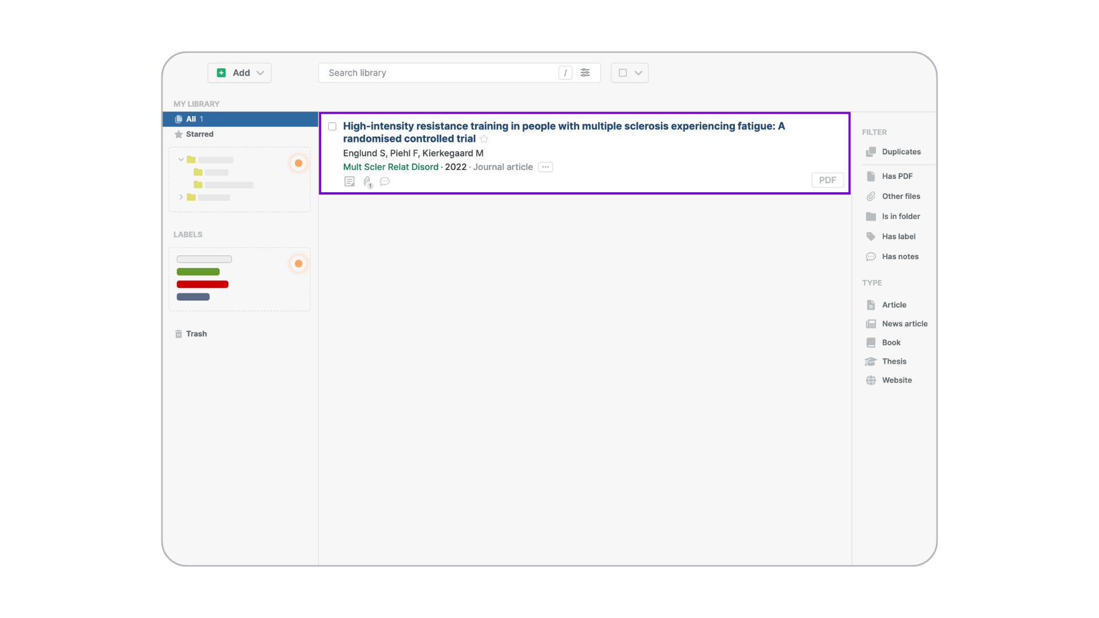The image size is (1099, 618).
Task: Expand the last collapsed folder chevron
Action: click(181, 197)
